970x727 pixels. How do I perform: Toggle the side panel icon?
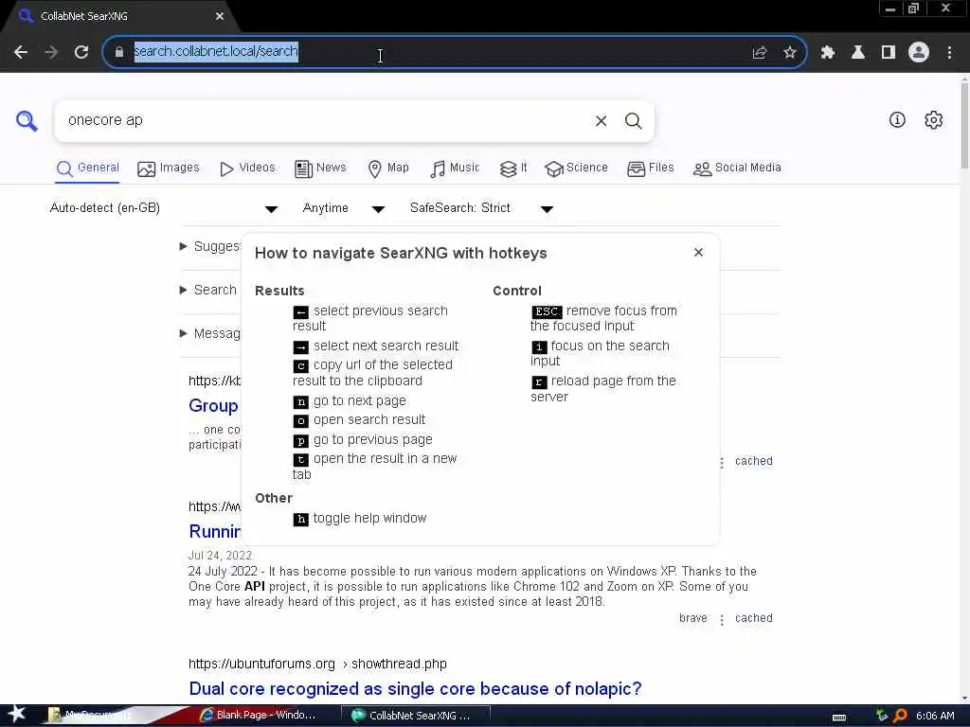[889, 53]
